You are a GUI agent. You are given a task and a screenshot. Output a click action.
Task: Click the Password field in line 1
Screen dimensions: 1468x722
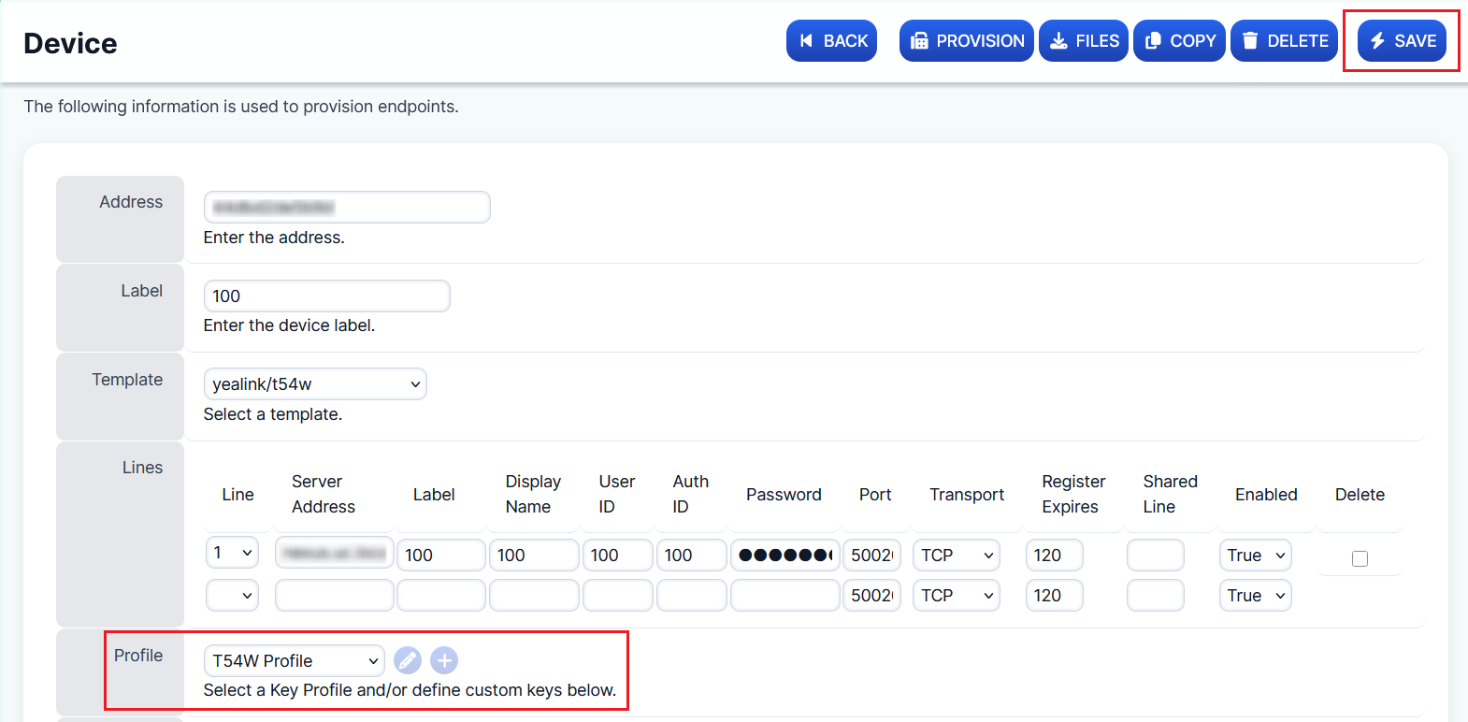[x=784, y=556]
